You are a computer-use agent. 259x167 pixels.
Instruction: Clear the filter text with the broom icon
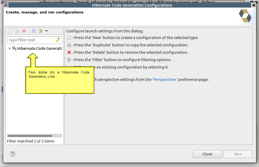58,40
